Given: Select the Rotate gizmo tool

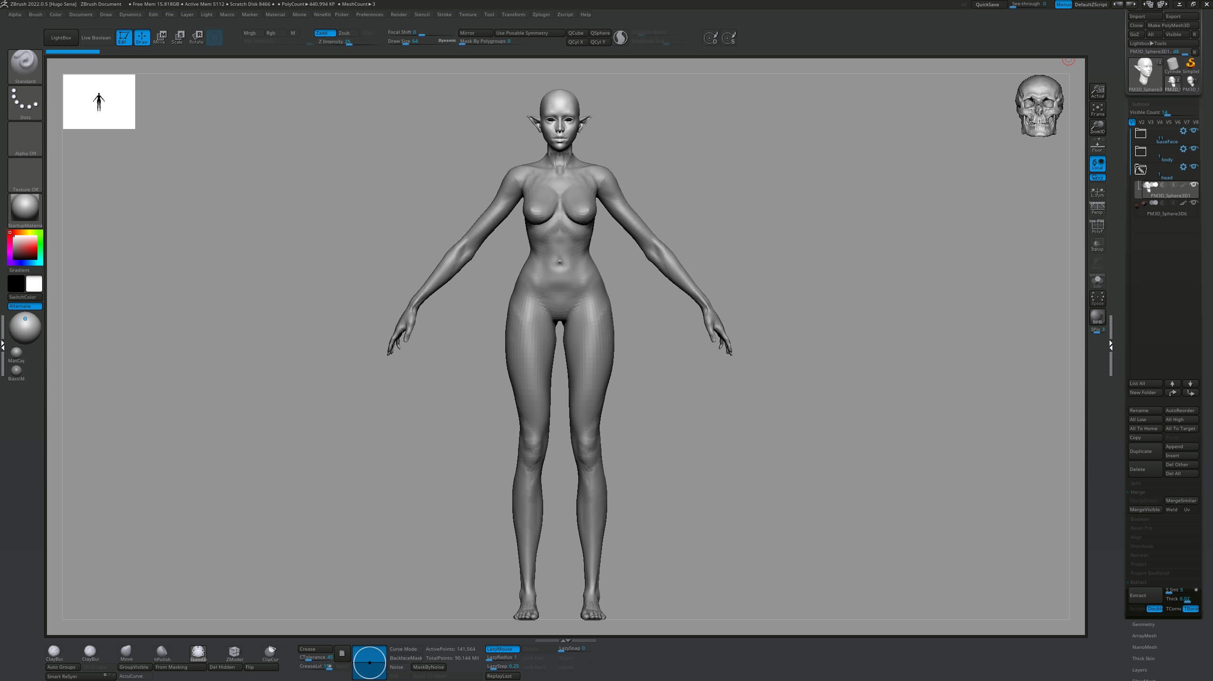Looking at the screenshot, I should point(196,37).
